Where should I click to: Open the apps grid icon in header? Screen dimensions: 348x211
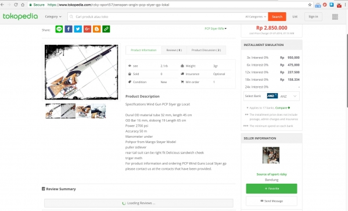point(335,17)
